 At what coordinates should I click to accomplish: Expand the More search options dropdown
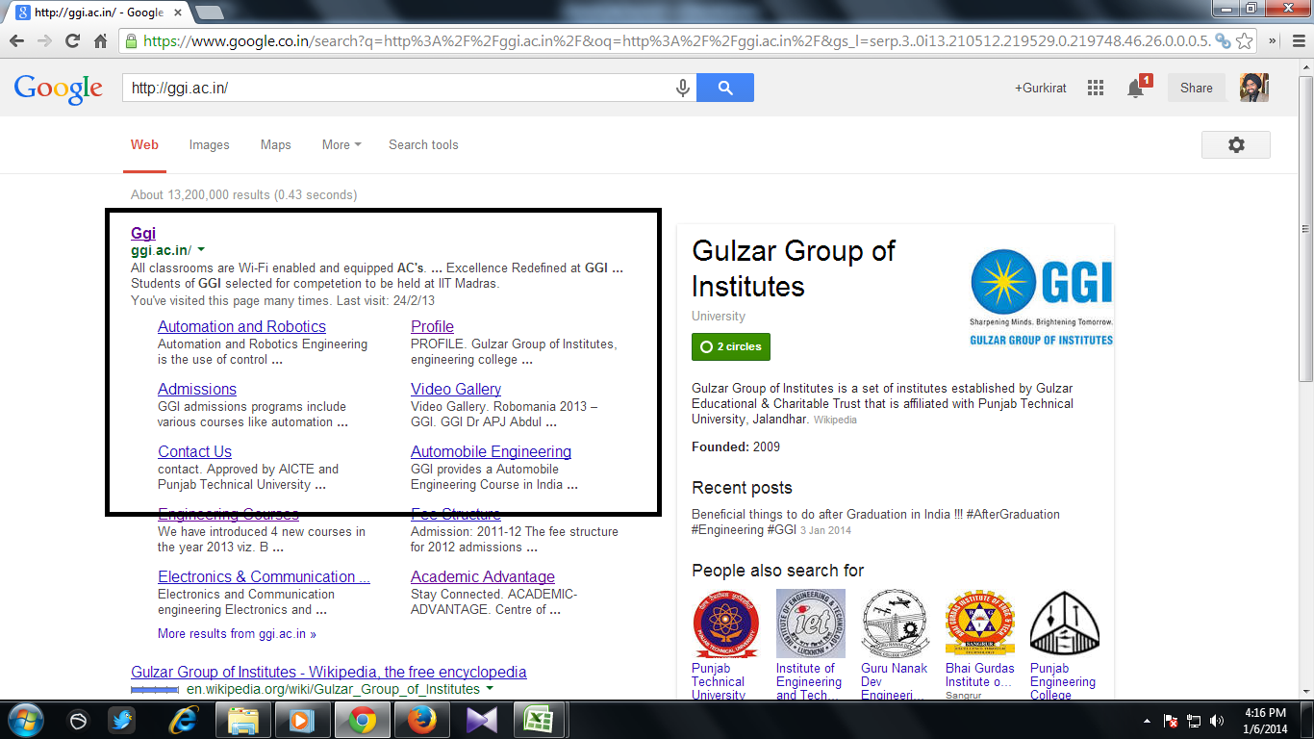[x=341, y=144]
